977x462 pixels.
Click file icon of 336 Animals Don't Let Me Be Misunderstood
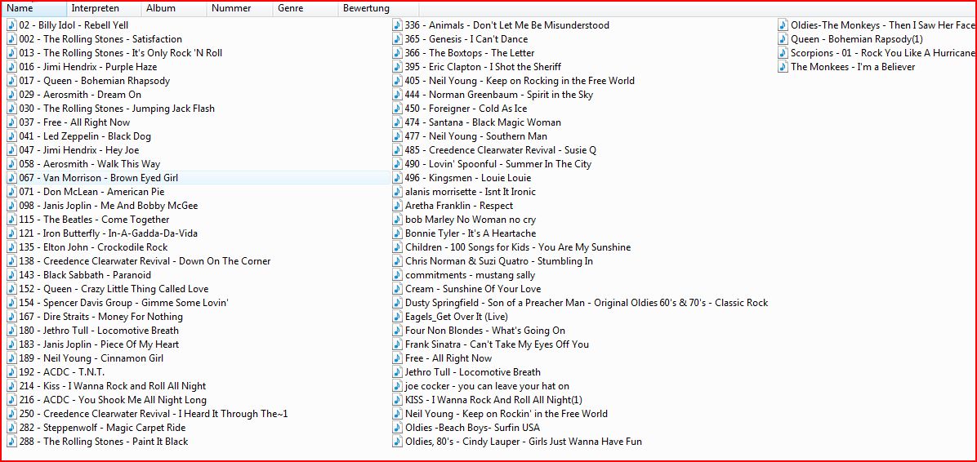pos(398,25)
